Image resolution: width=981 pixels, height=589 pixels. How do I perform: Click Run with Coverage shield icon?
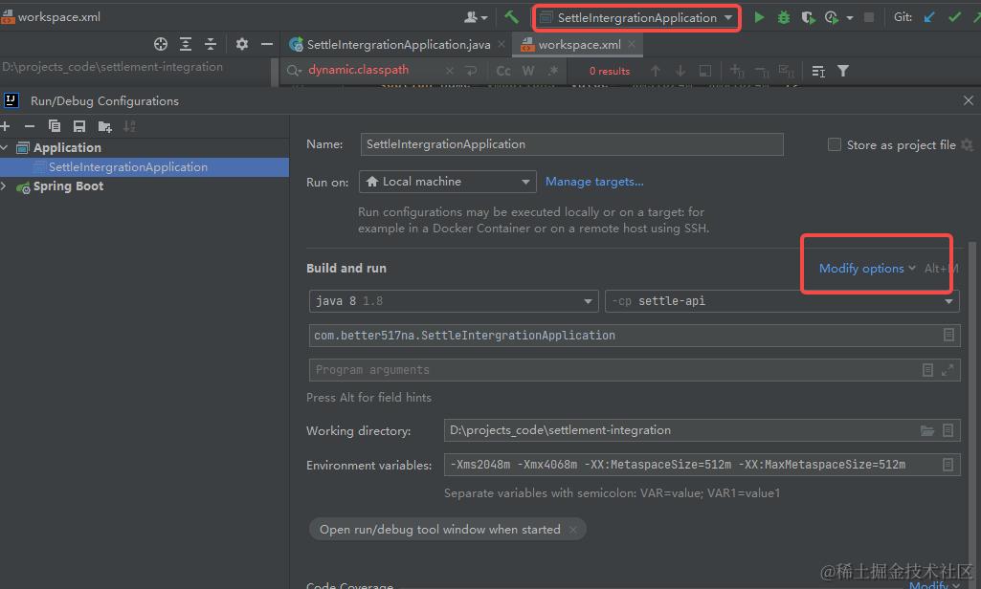pos(808,17)
